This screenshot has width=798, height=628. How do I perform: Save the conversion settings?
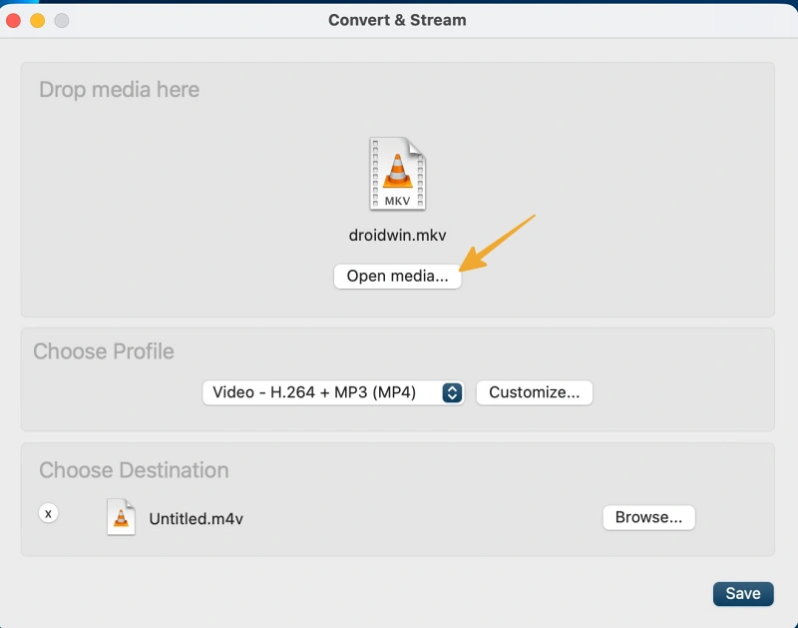743,593
